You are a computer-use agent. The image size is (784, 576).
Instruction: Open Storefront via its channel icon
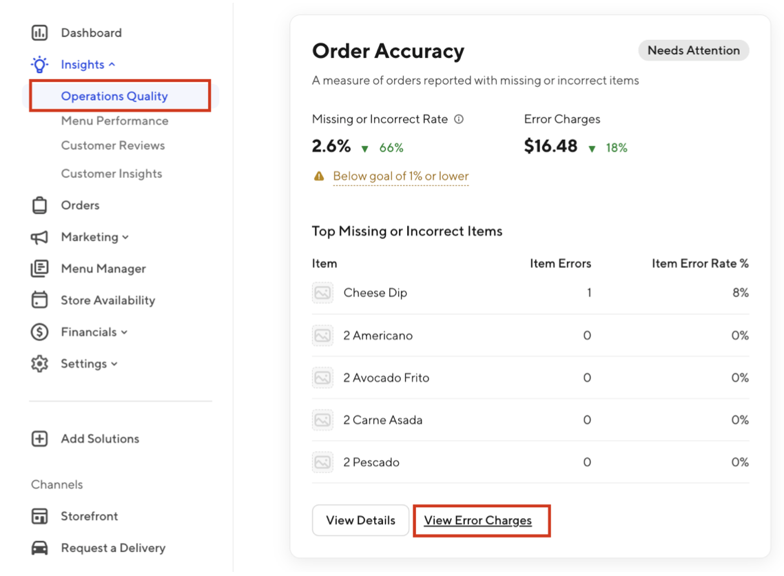[39, 515]
